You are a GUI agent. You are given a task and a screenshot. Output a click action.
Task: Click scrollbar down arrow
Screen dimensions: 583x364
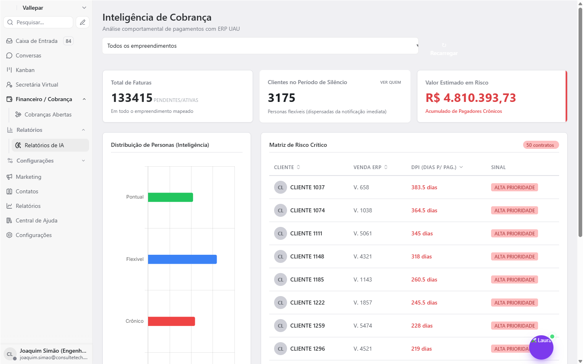(580, 361)
